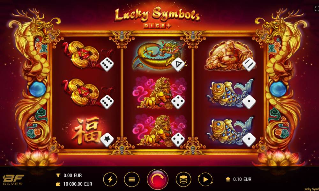Click the BF Games logo
The height and width of the screenshot is (191, 319).
[13, 180]
